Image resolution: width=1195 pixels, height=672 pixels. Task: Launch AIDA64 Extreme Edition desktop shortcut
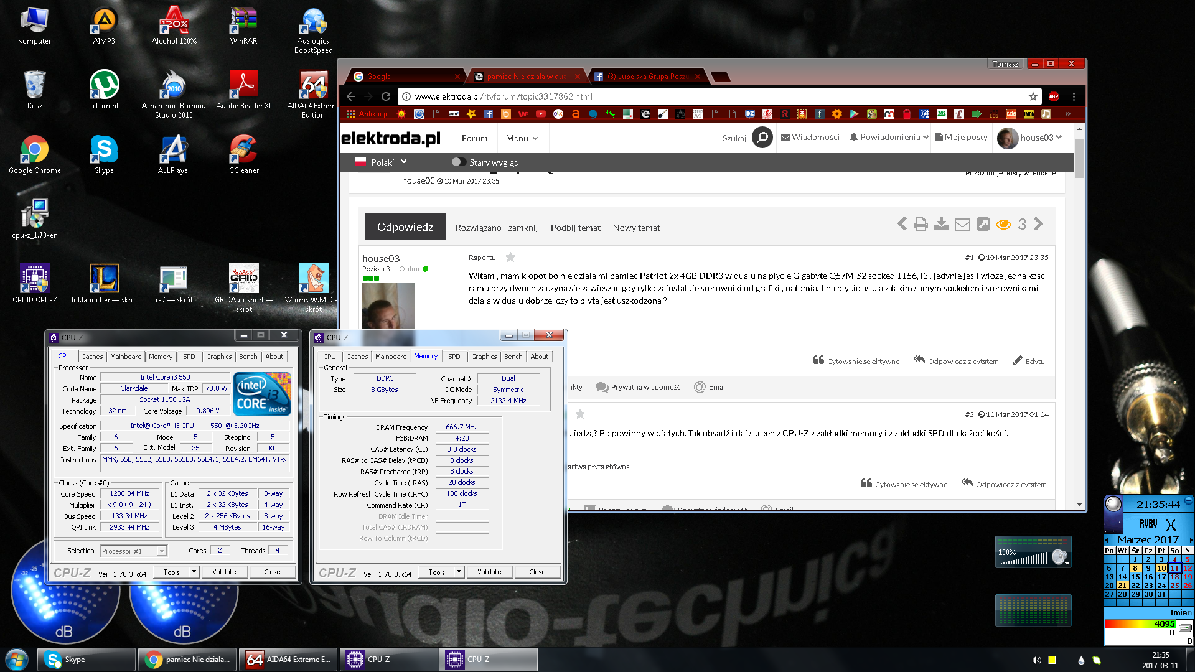313,95
